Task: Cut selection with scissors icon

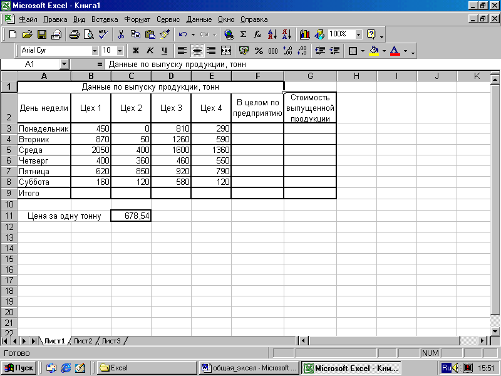Action: 121,34
